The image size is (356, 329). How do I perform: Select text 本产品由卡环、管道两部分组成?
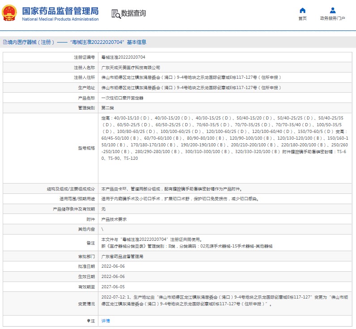pyautogui.click(x=131, y=189)
